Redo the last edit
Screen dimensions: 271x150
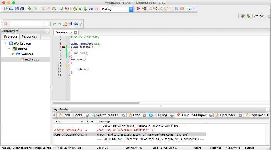click(35, 9)
